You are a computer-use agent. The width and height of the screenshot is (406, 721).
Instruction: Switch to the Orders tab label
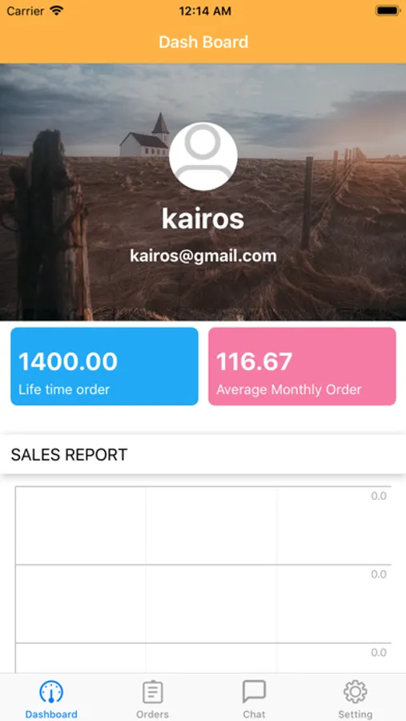(x=152, y=714)
